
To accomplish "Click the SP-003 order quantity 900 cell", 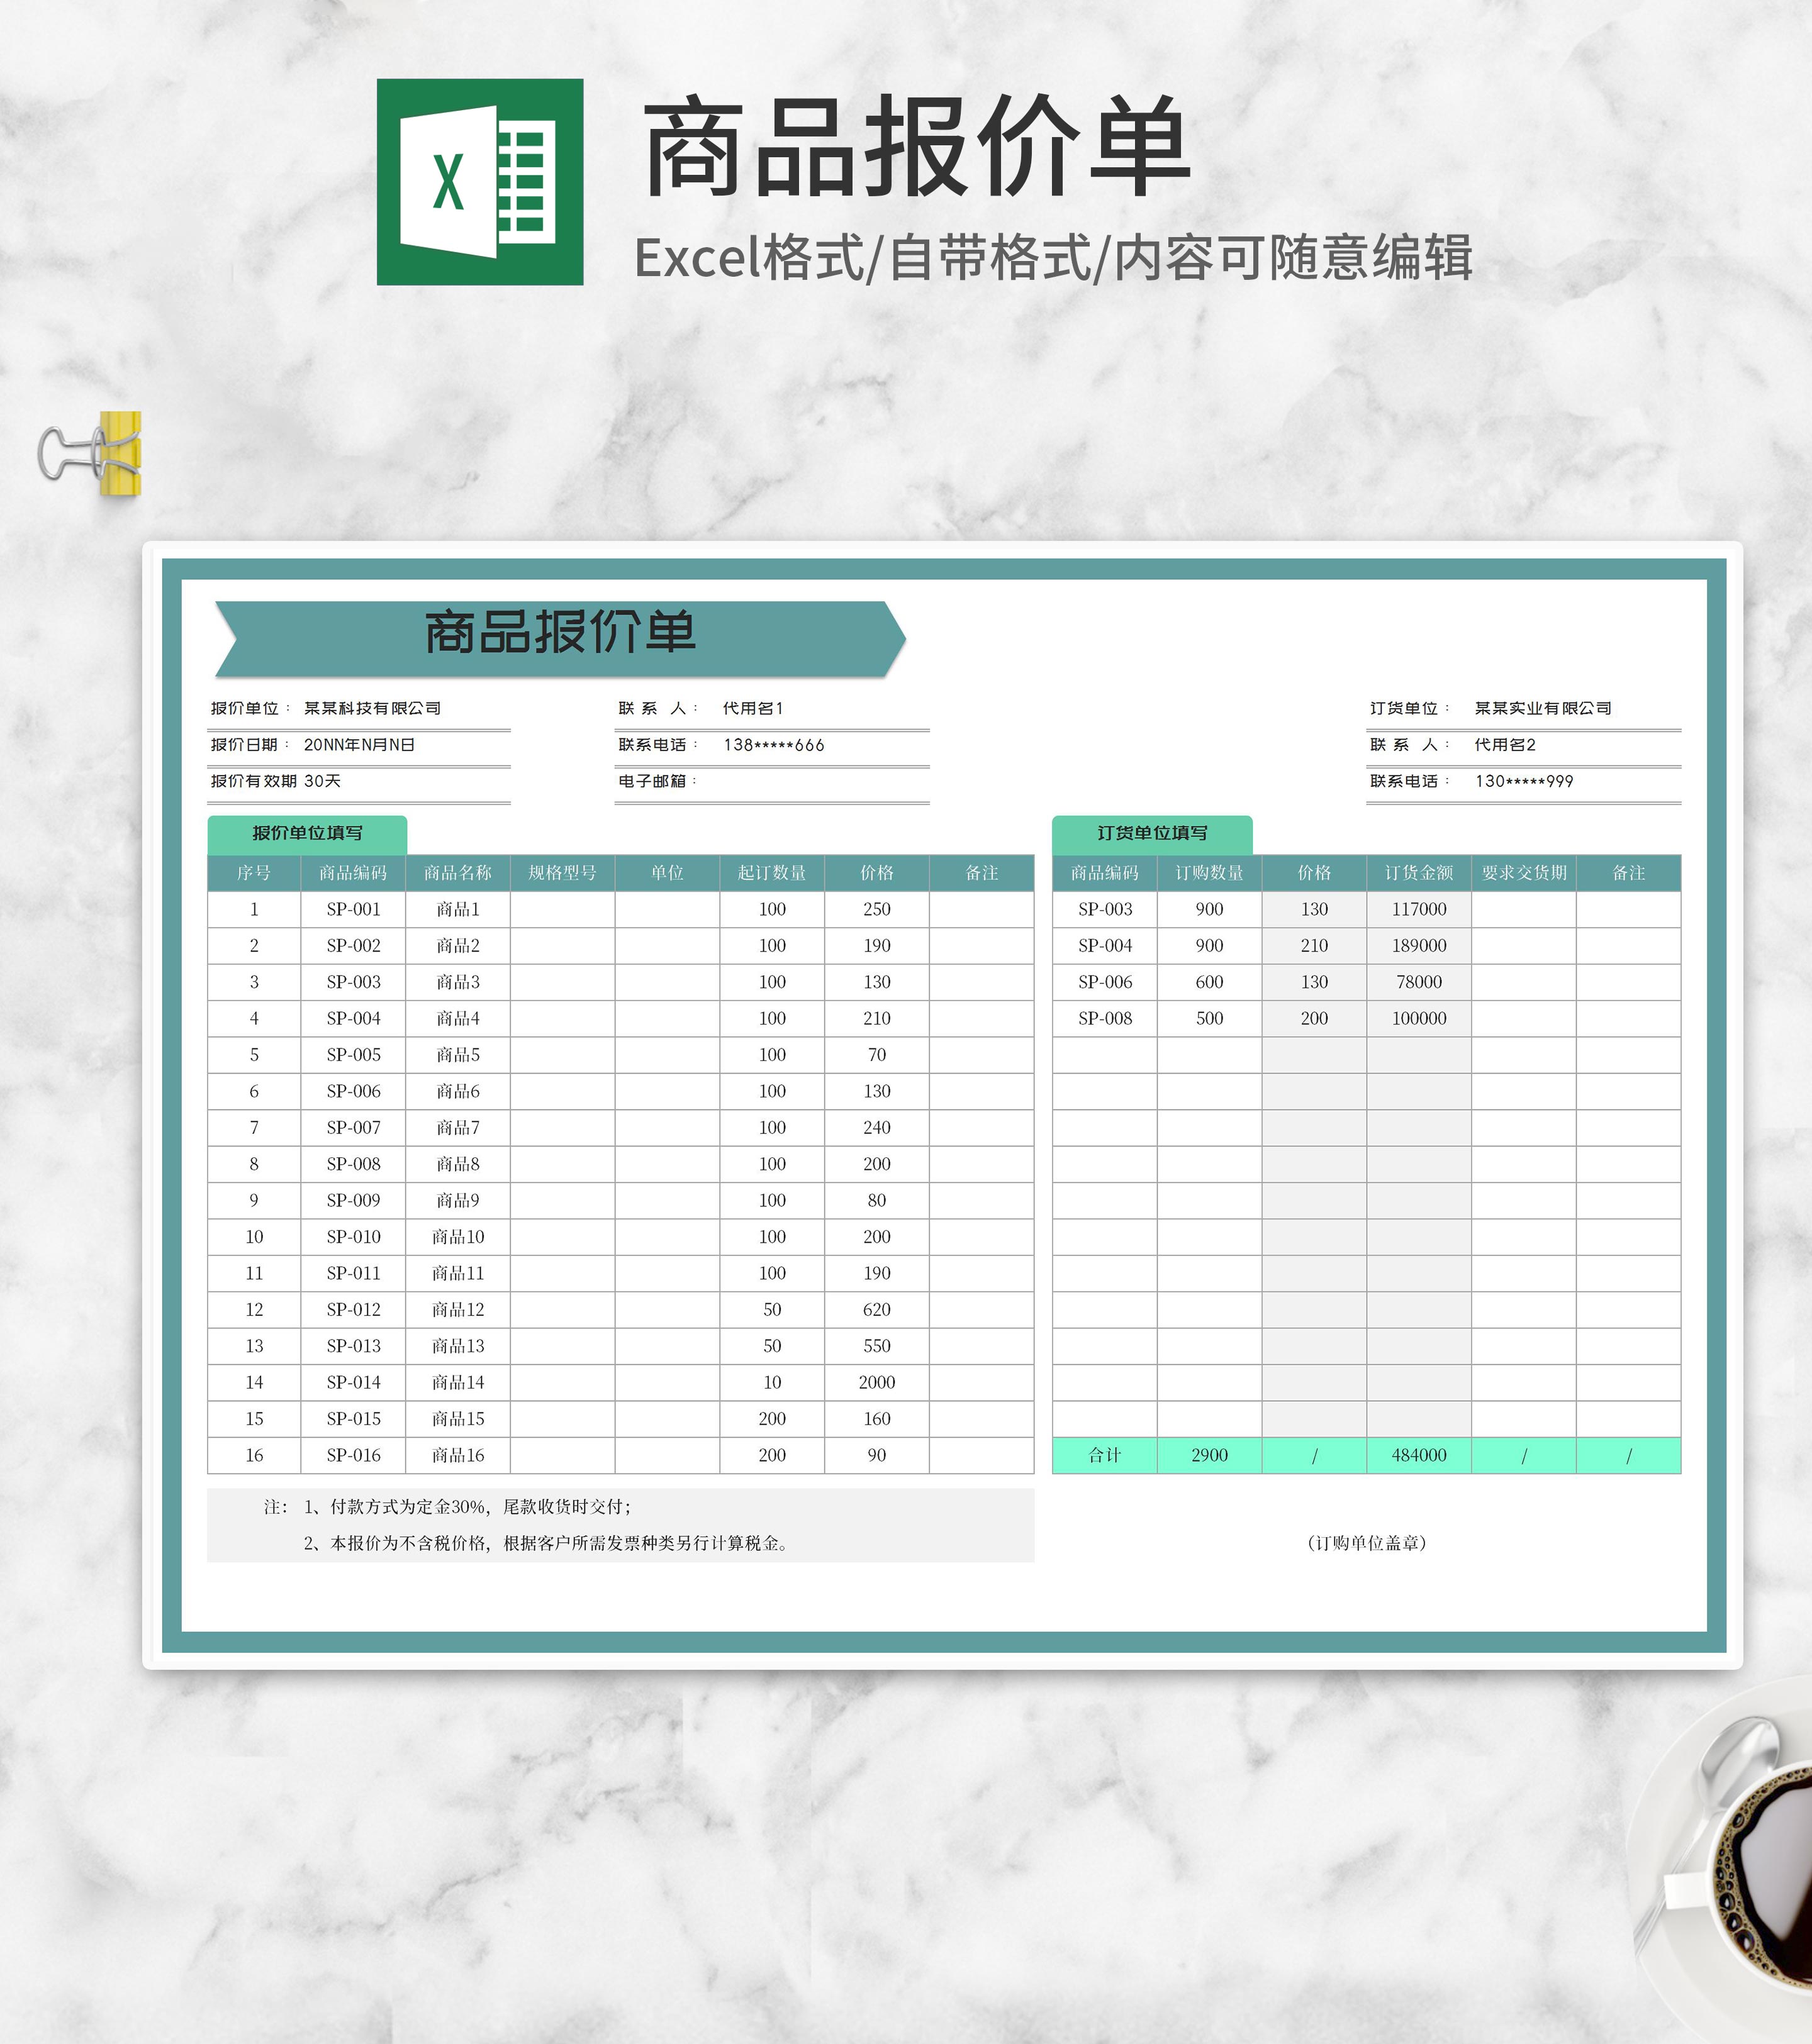I will [x=1210, y=909].
